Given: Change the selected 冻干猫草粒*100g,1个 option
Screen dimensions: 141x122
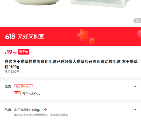Looking at the screenshot, I should pyautogui.click(x=30, y=110).
